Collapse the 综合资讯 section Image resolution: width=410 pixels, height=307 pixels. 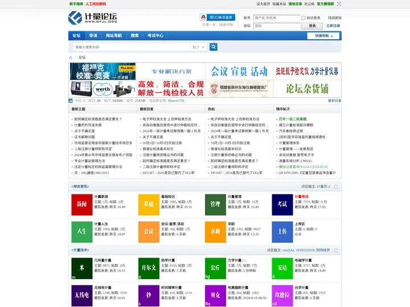337,186
